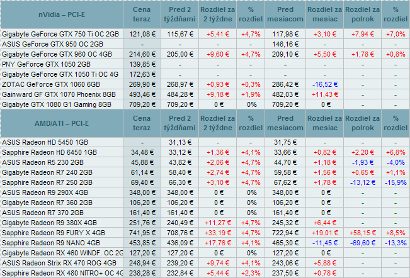The image size is (410, 278).
Task: Select 'ASUS Radeon HD 5450 1GB' row label
Action: coord(45,142)
